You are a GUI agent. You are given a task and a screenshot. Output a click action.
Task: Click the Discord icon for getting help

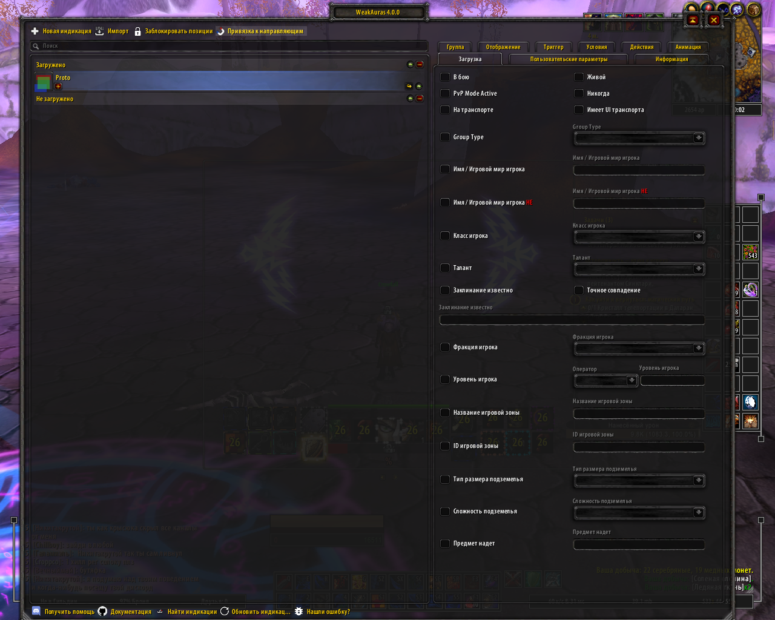click(36, 612)
